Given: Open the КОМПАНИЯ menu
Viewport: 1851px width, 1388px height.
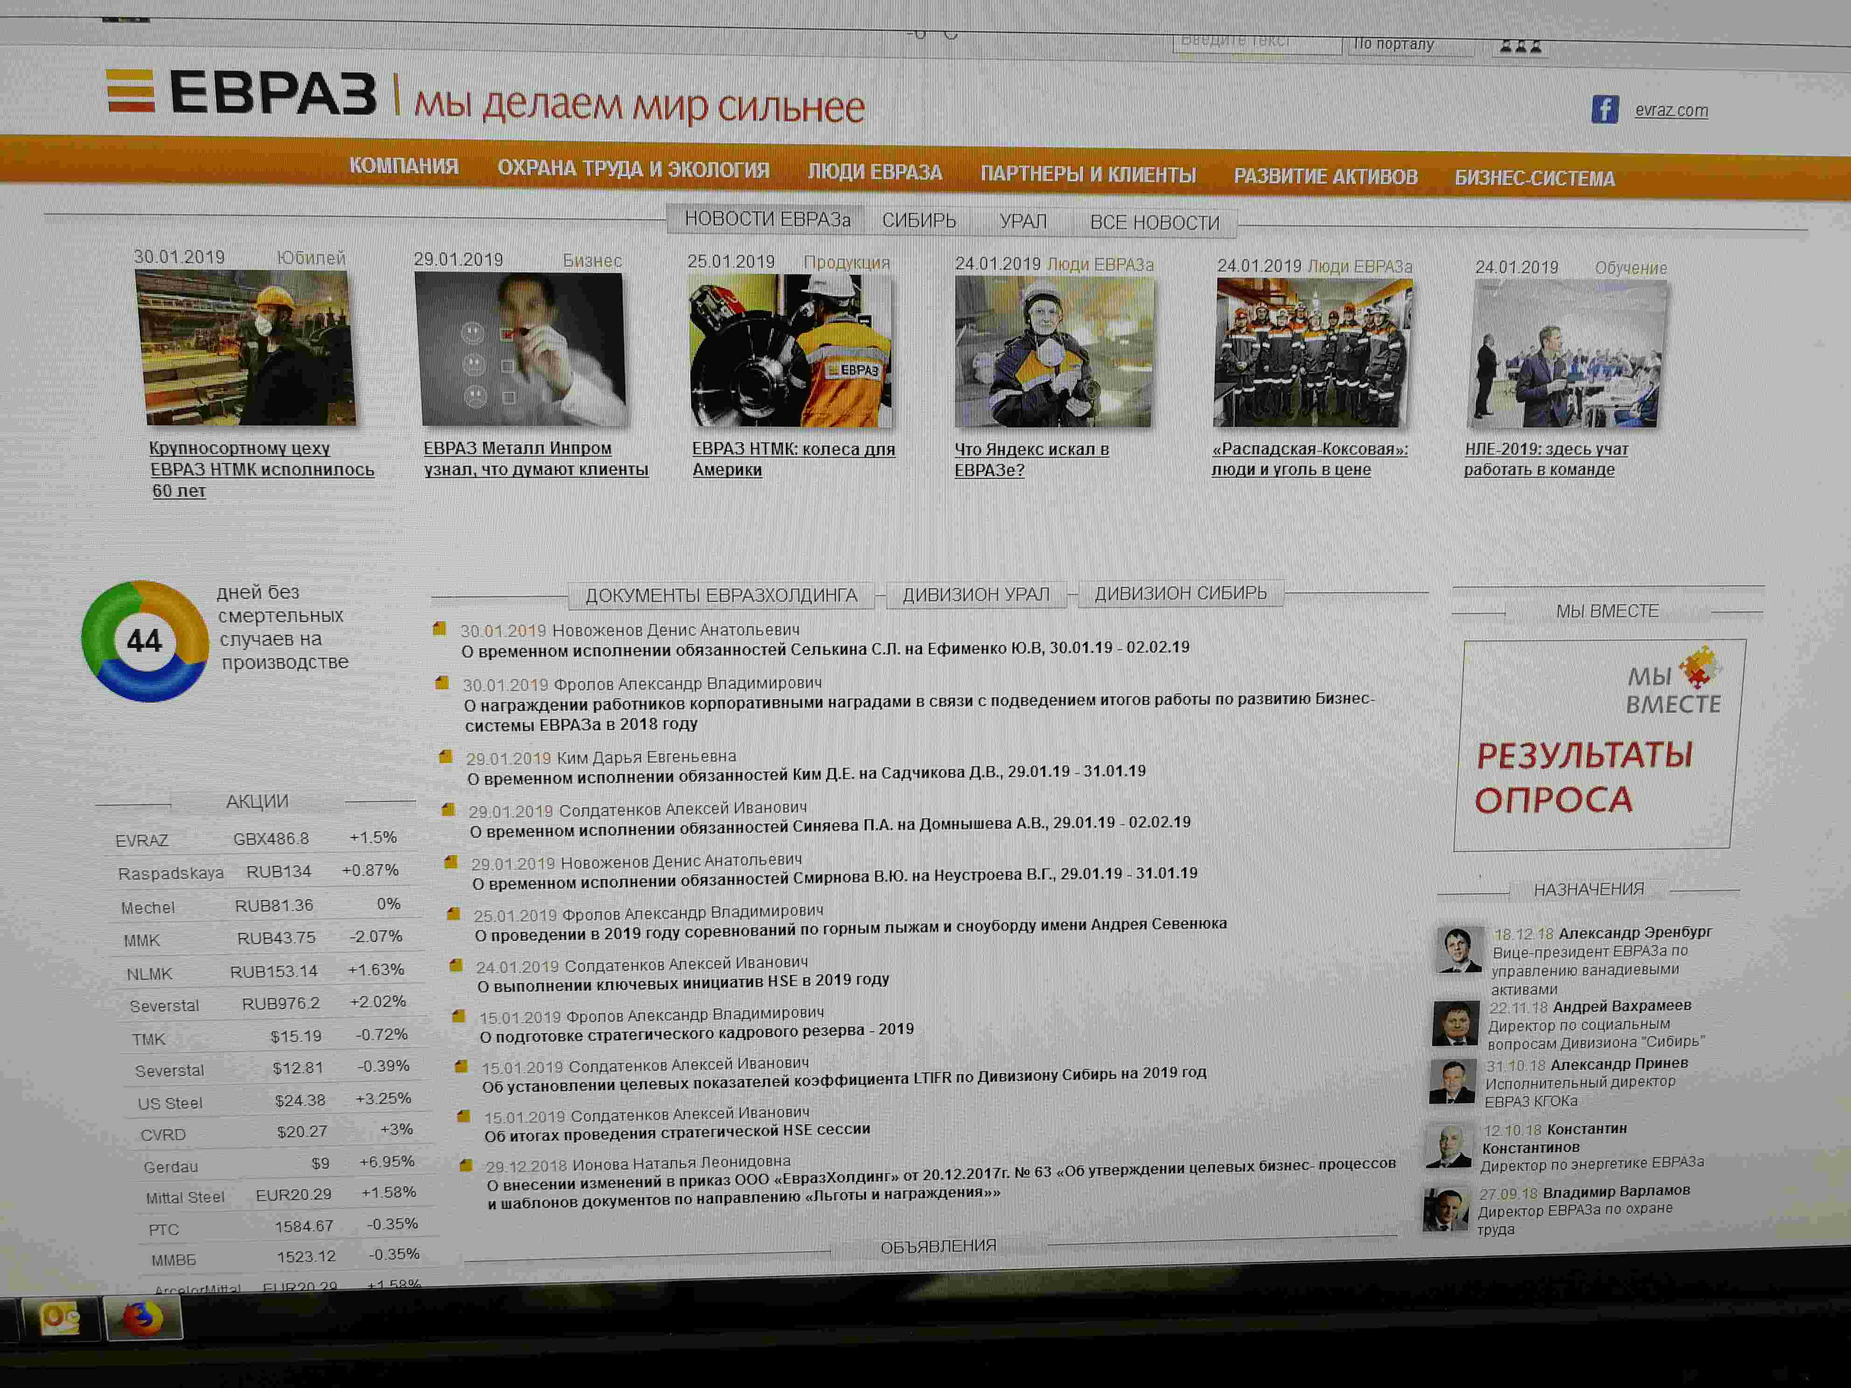Looking at the screenshot, I should [404, 166].
